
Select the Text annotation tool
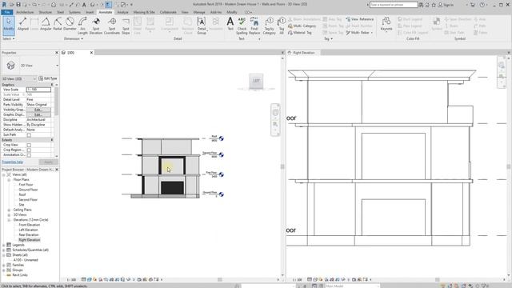click(230, 24)
